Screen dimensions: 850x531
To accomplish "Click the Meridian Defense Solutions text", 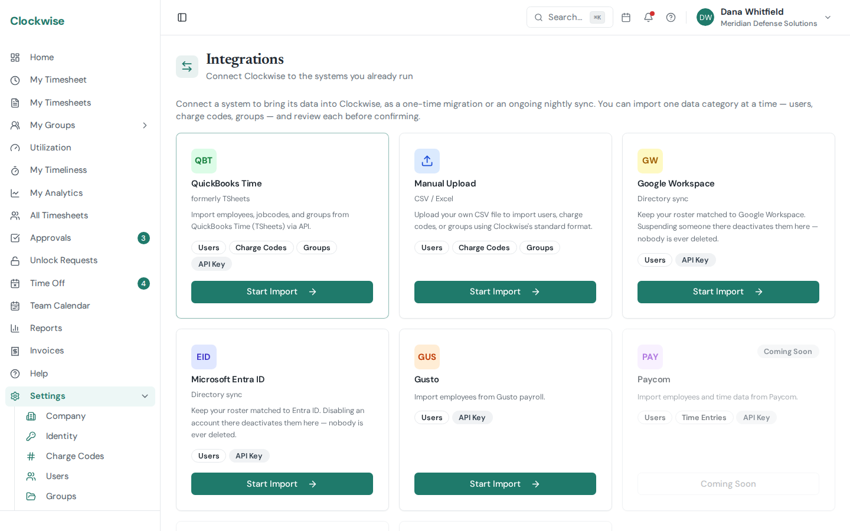I will [x=769, y=24].
